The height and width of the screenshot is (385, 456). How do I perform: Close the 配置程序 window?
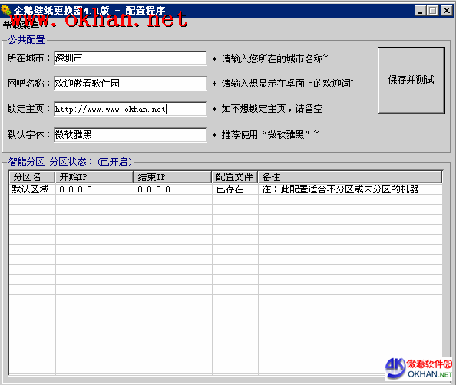(x=446, y=11)
